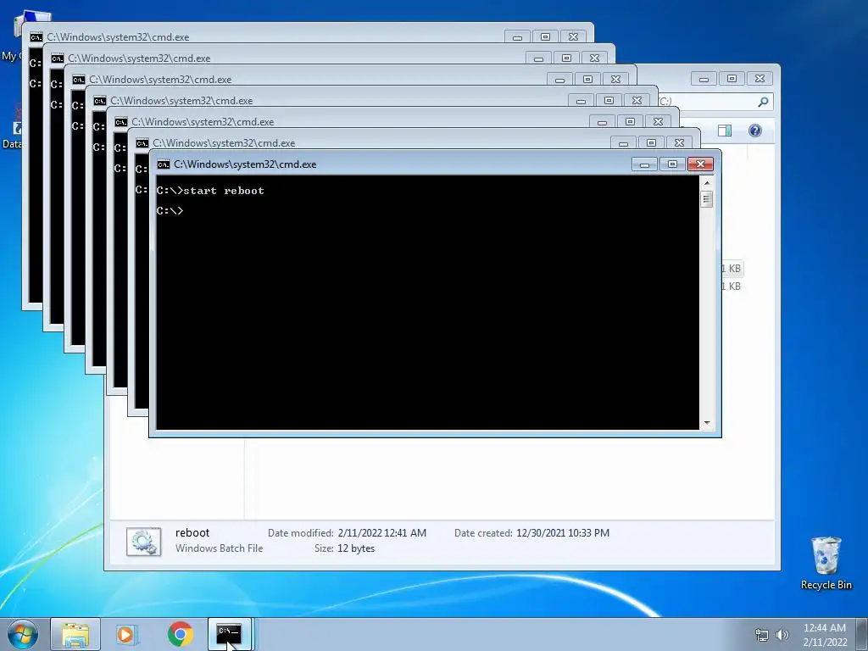The width and height of the screenshot is (868, 651).
Task: Show the clock reading 12:44 AM
Action: [824, 628]
